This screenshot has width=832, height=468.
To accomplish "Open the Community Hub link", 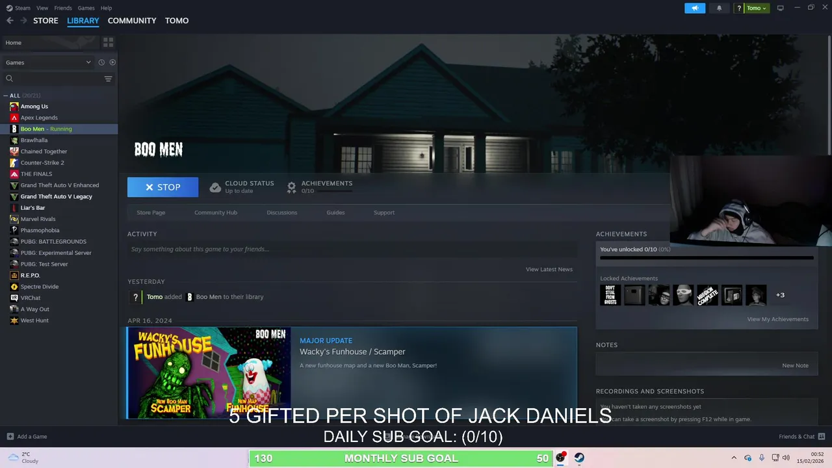I will (x=216, y=213).
